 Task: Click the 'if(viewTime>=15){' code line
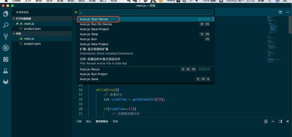120,109
